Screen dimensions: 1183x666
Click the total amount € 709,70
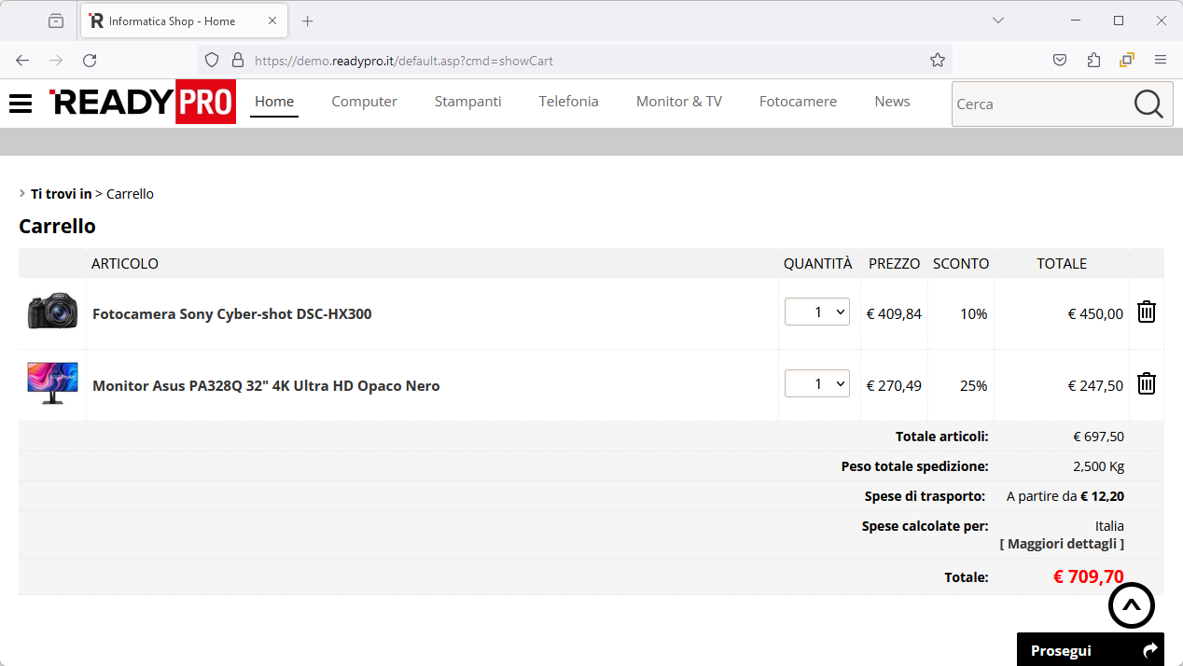pos(1089,576)
